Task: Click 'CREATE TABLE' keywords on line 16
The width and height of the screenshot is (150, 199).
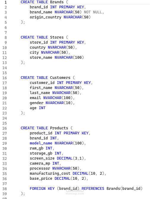Action: tap(34, 78)
